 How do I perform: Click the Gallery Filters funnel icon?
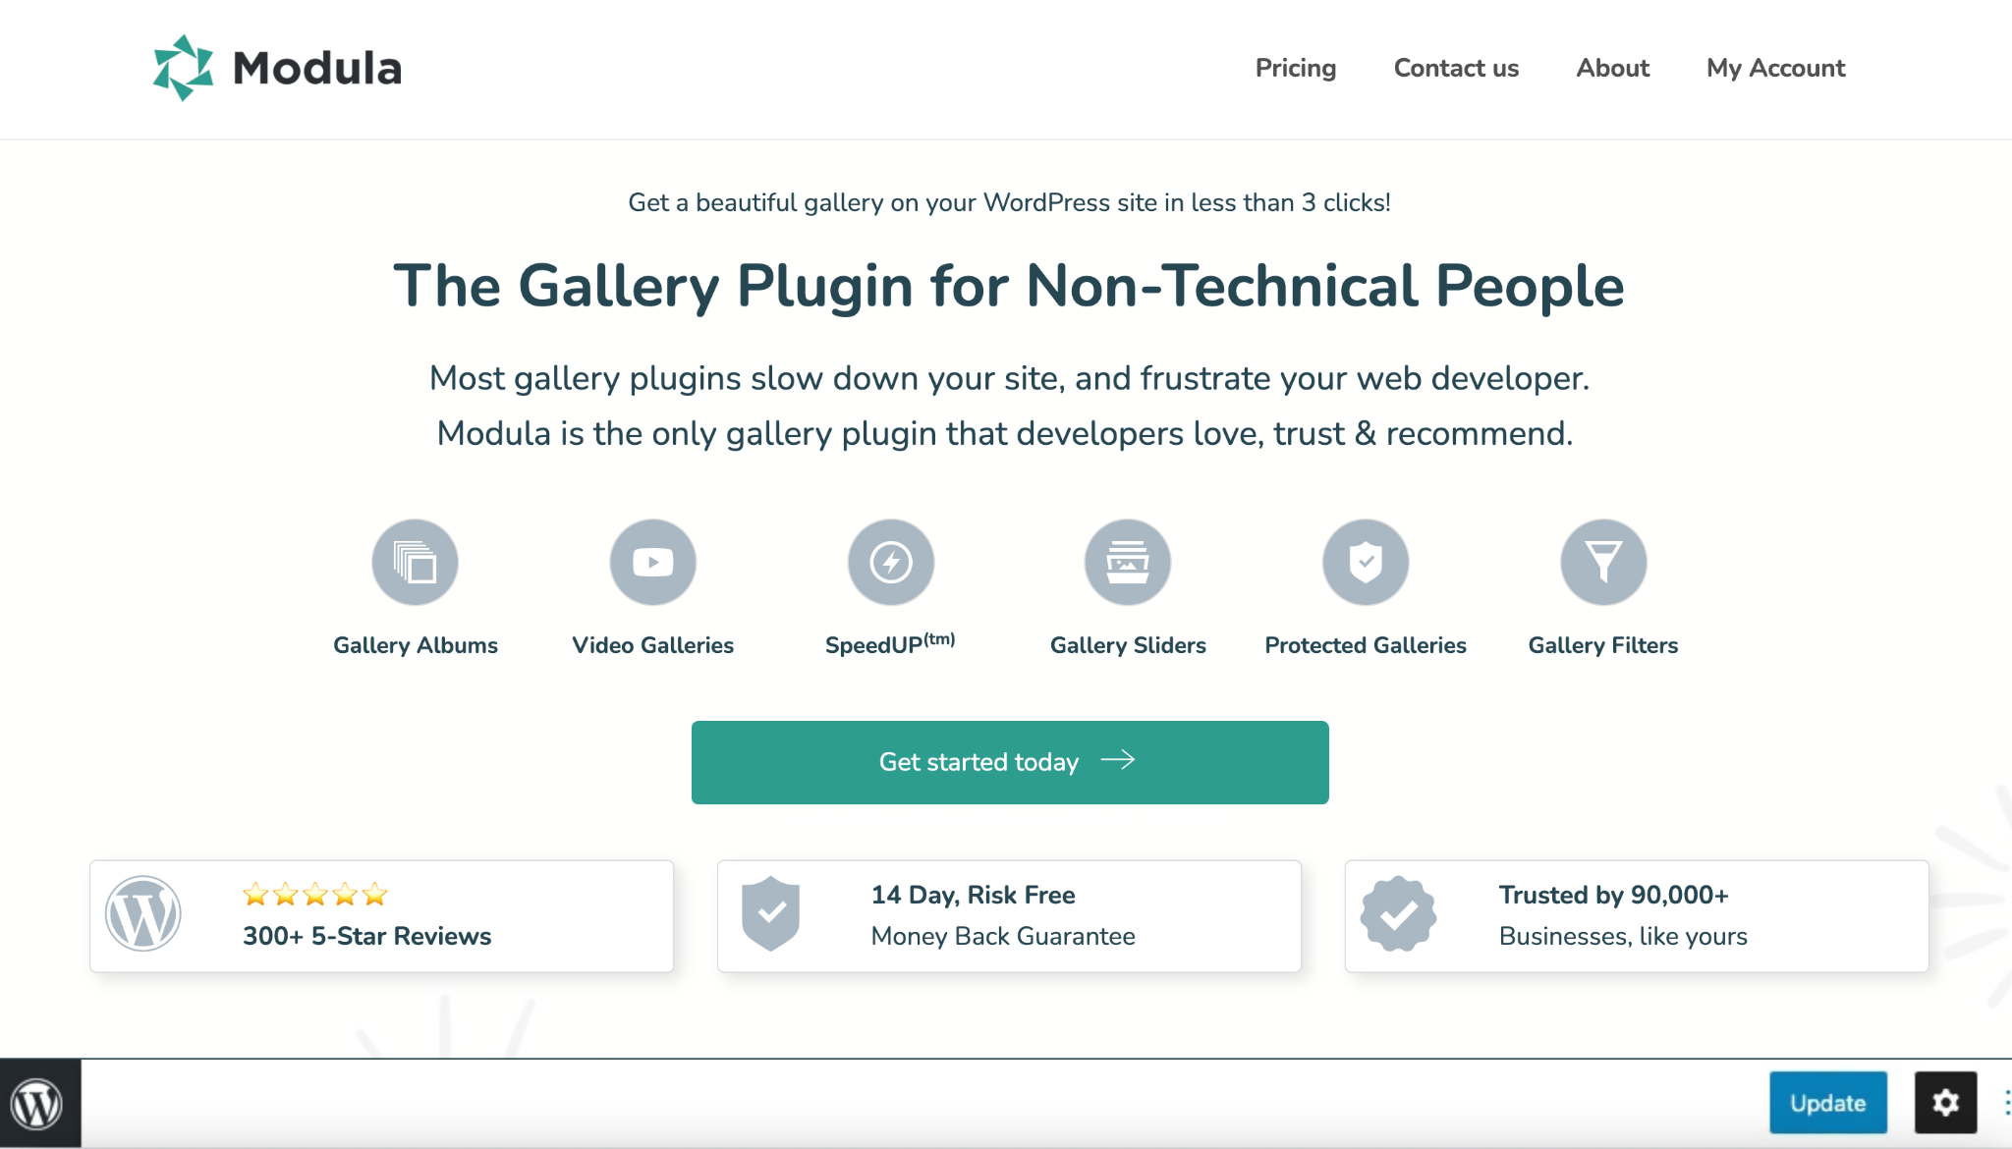[1603, 563]
